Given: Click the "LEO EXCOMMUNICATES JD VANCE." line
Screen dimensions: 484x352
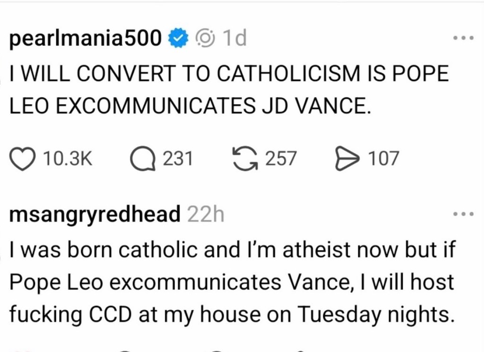Looking at the screenshot, I should coord(187,108).
